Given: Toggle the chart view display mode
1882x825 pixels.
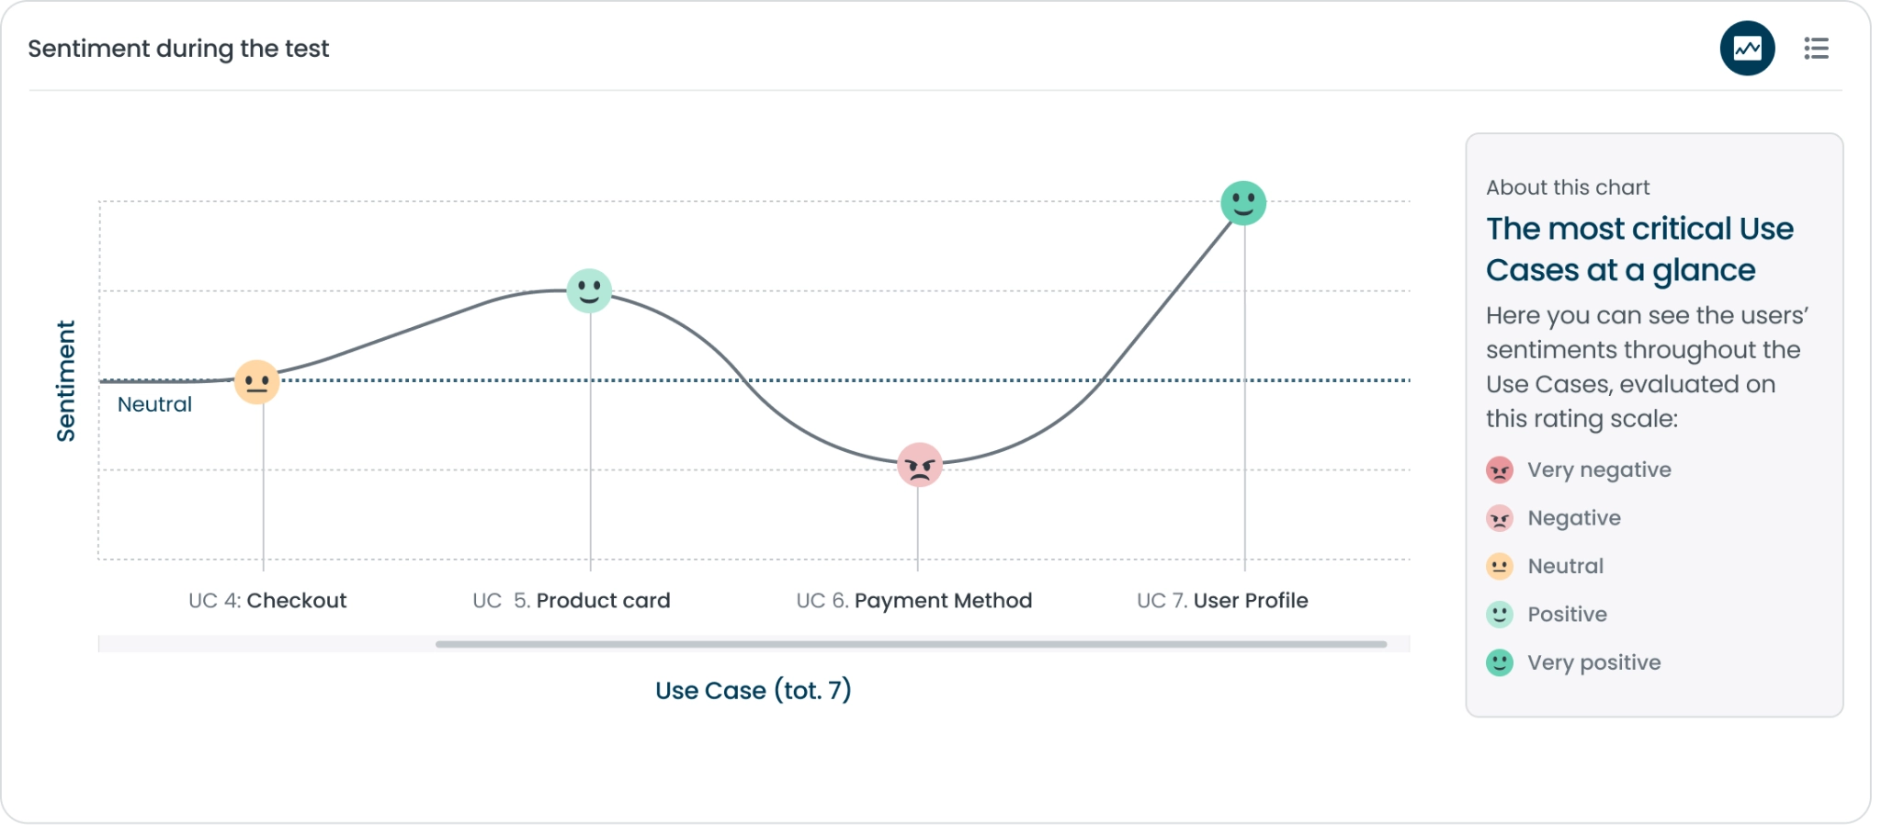Looking at the screenshot, I should click(x=1746, y=48).
